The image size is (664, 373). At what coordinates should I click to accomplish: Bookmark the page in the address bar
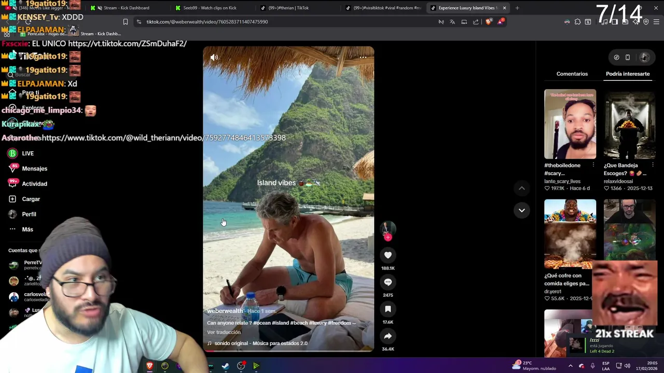click(x=125, y=22)
